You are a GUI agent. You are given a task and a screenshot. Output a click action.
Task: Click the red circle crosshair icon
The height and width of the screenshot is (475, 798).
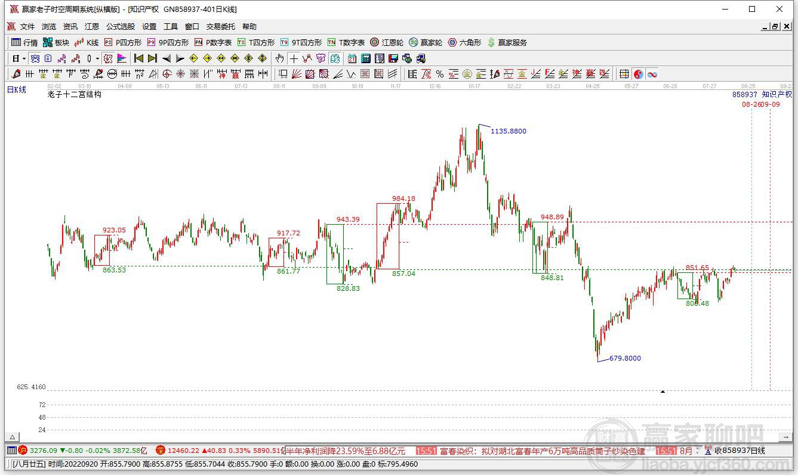click(x=167, y=74)
